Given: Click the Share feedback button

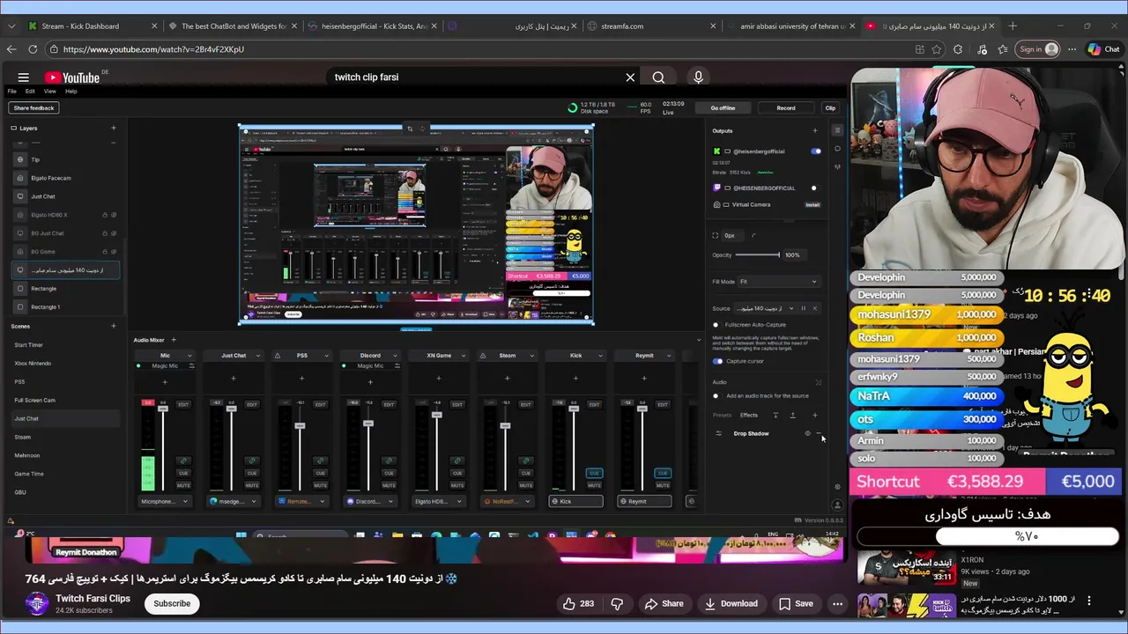Looking at the screenshot, I should click(34, 107).
